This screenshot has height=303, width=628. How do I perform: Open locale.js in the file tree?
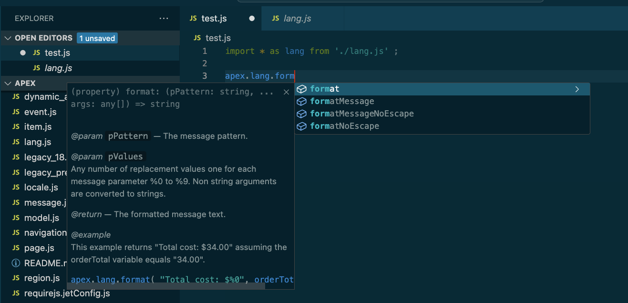(x=41, y=187)
